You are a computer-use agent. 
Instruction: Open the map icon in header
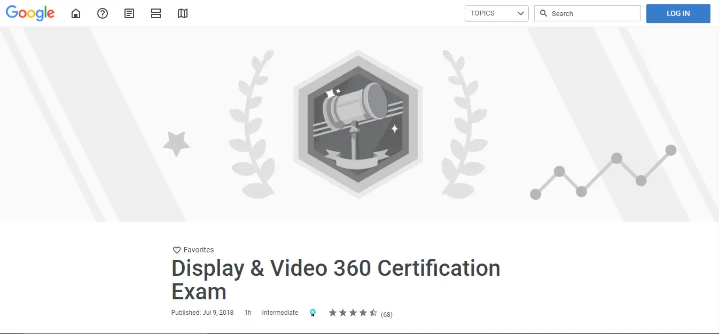pos(183,13)
